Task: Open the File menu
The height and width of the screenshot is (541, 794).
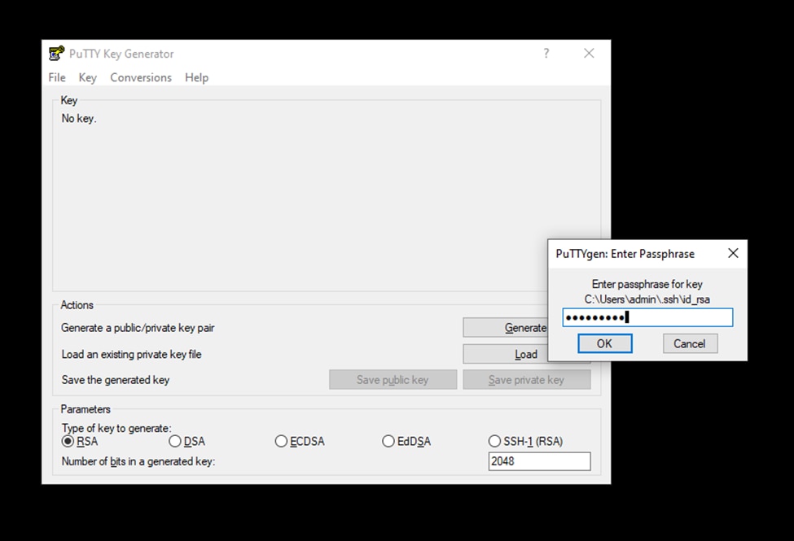Action: tap(57, 77)
